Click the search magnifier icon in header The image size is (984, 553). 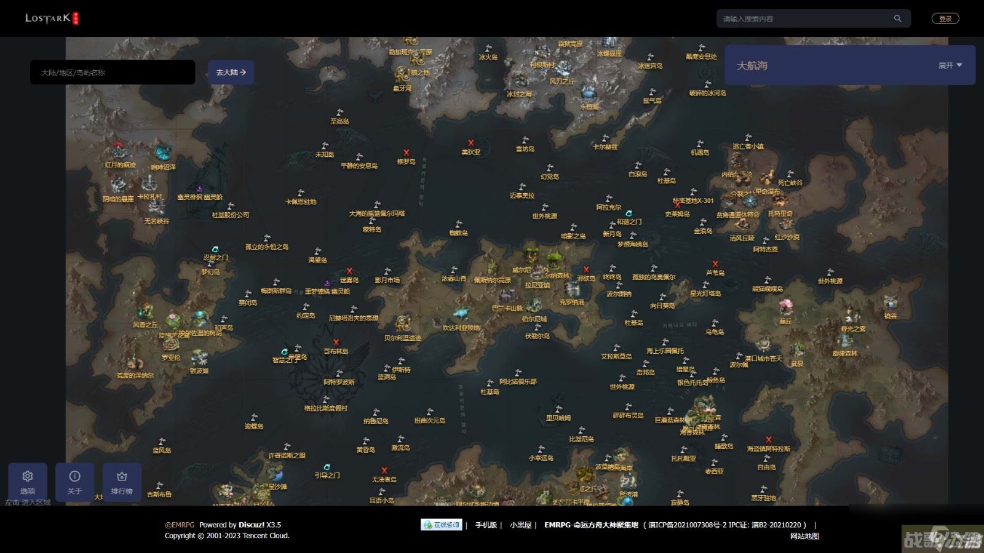(x=897, y=18)
